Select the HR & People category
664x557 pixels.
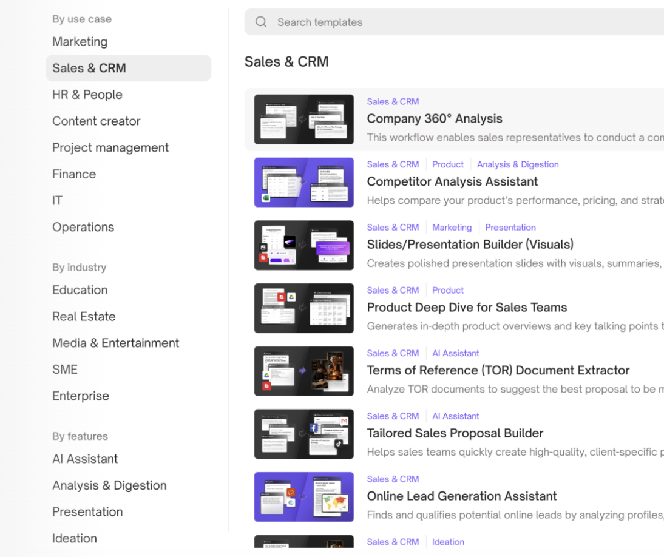coord(87,95)
